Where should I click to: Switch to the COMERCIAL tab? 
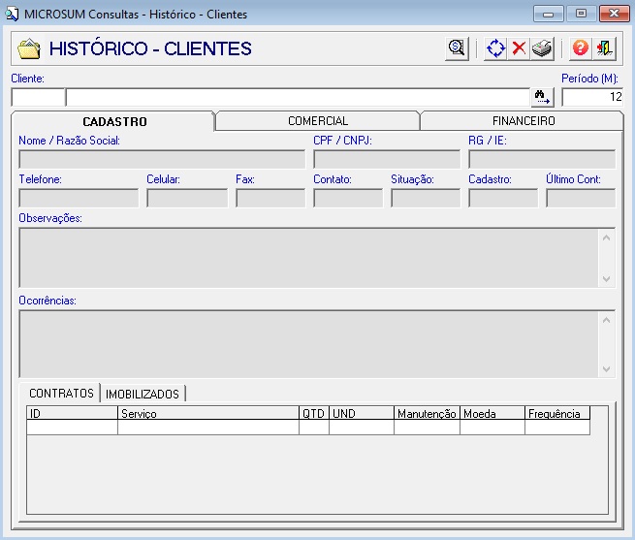point(318,121)
